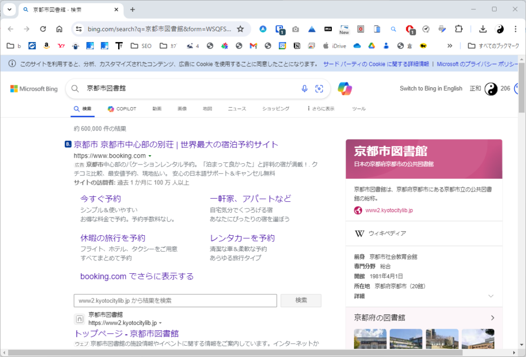Expand the 京都府の図書館 section arrow
Viewport: 526px width, 357px height.
(493, 318)
